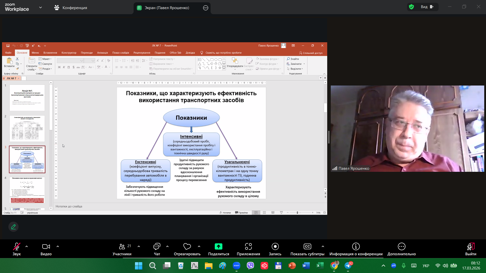486x273 pixels.
Task: Open the Chat panel icon
Action: pyautogui.click(x=157, y=246)
